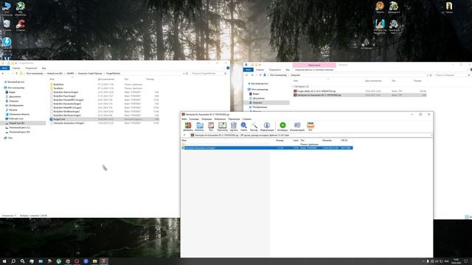Sort WinRAR list by the Размер column
The width and height of the screenshot is (472, 265).
click(280, 141)
